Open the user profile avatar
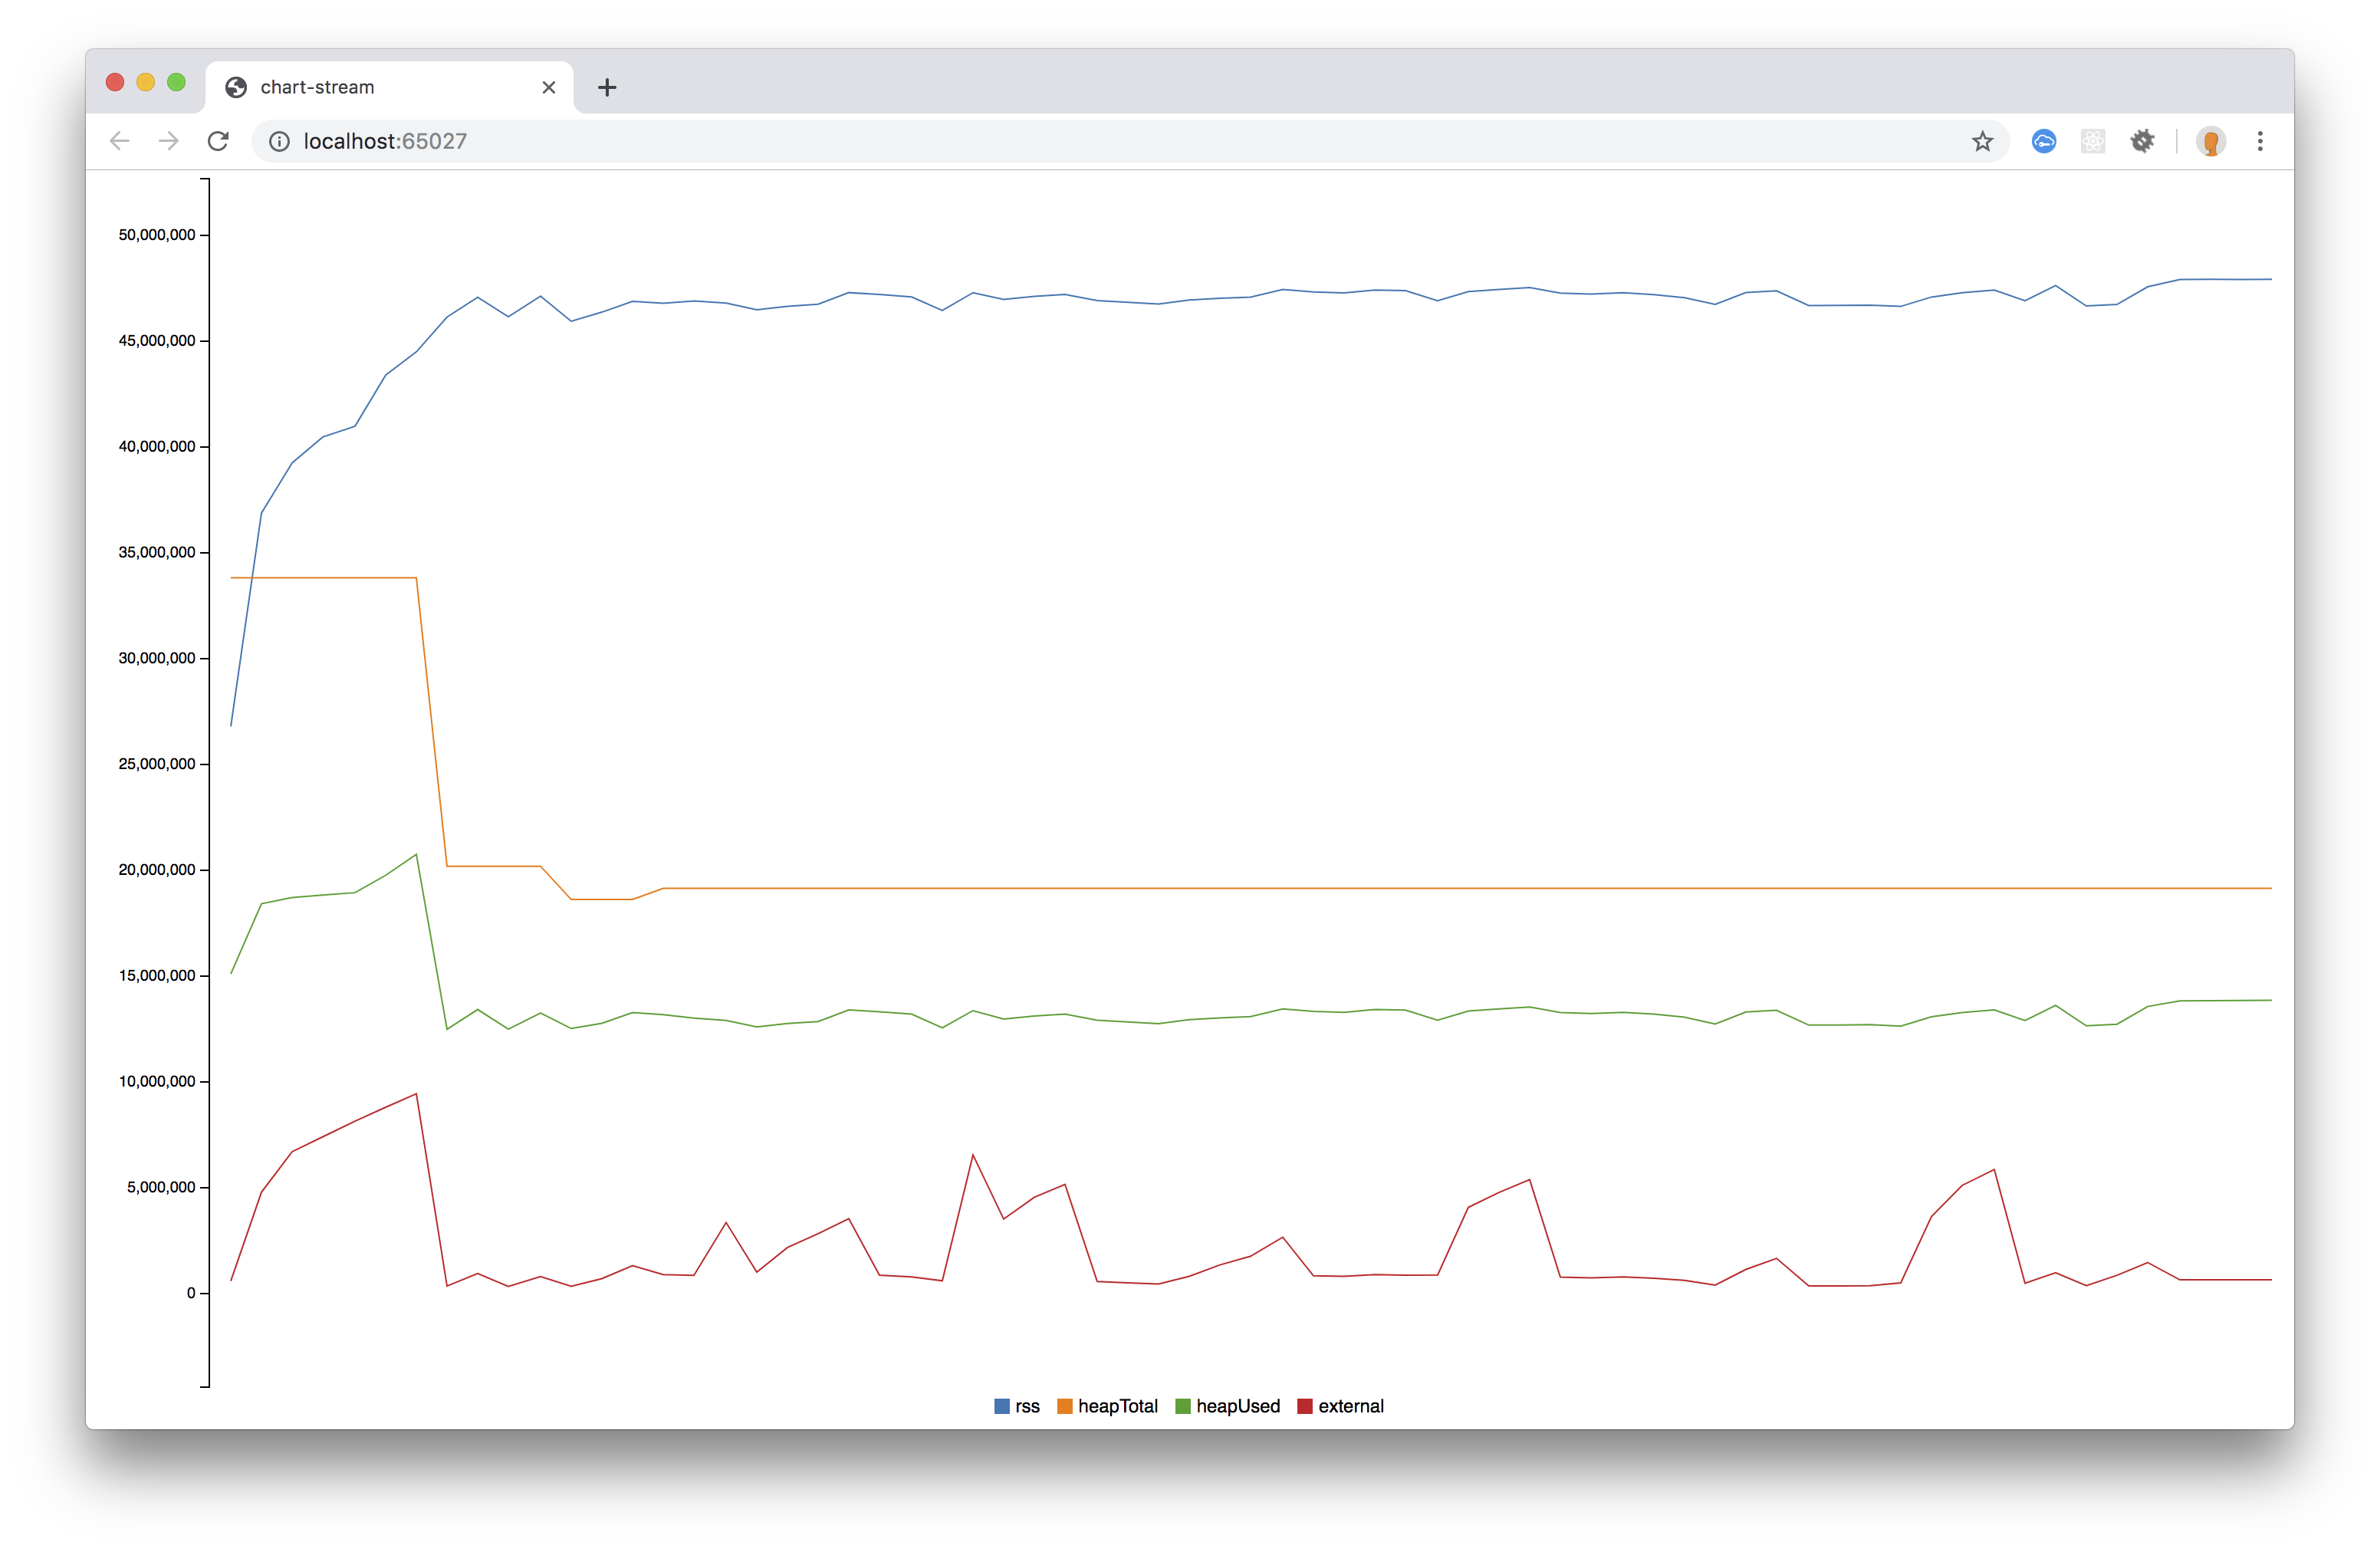Viewport: 2380px width, 1552px height. [2211, 141]
